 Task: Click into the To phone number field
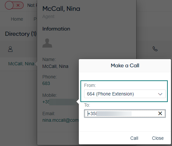[125, 114]
